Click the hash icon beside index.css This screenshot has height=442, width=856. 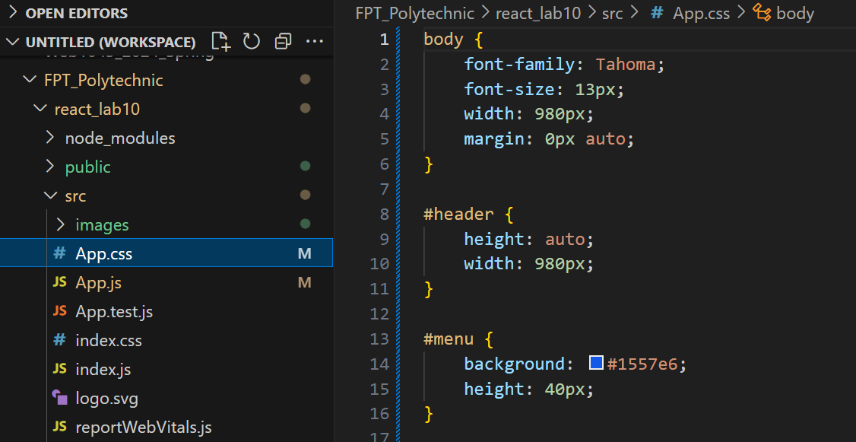(x=59, y=340)
